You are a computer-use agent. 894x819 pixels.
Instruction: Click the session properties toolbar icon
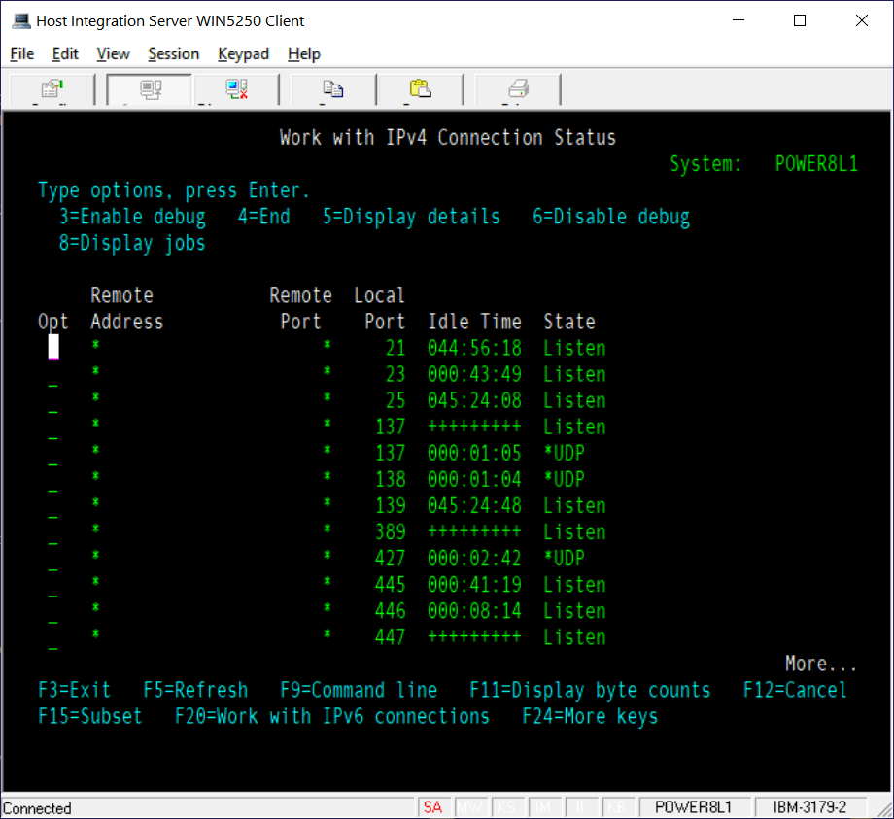(51, 89)
